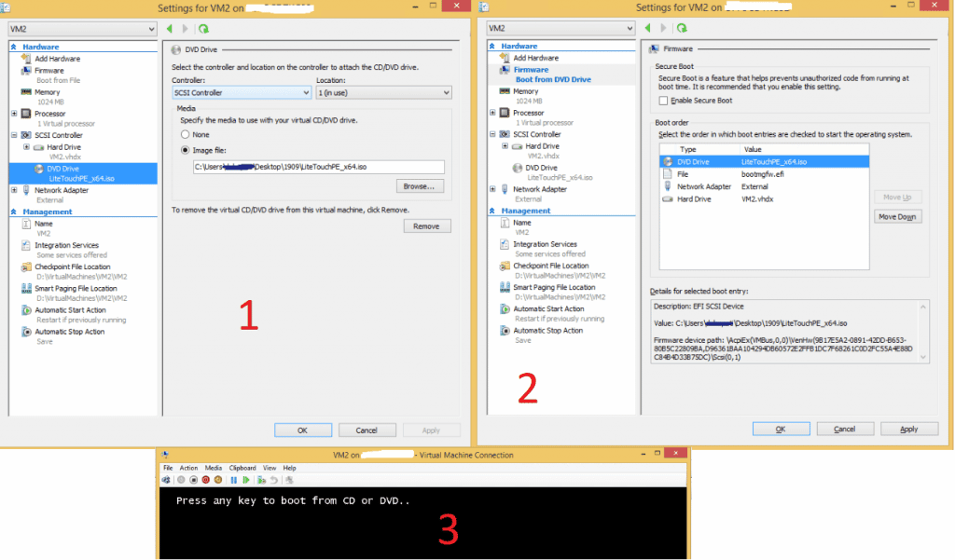Click Remove button for the DVD drive
955x560 pixels.
(427, 226)
